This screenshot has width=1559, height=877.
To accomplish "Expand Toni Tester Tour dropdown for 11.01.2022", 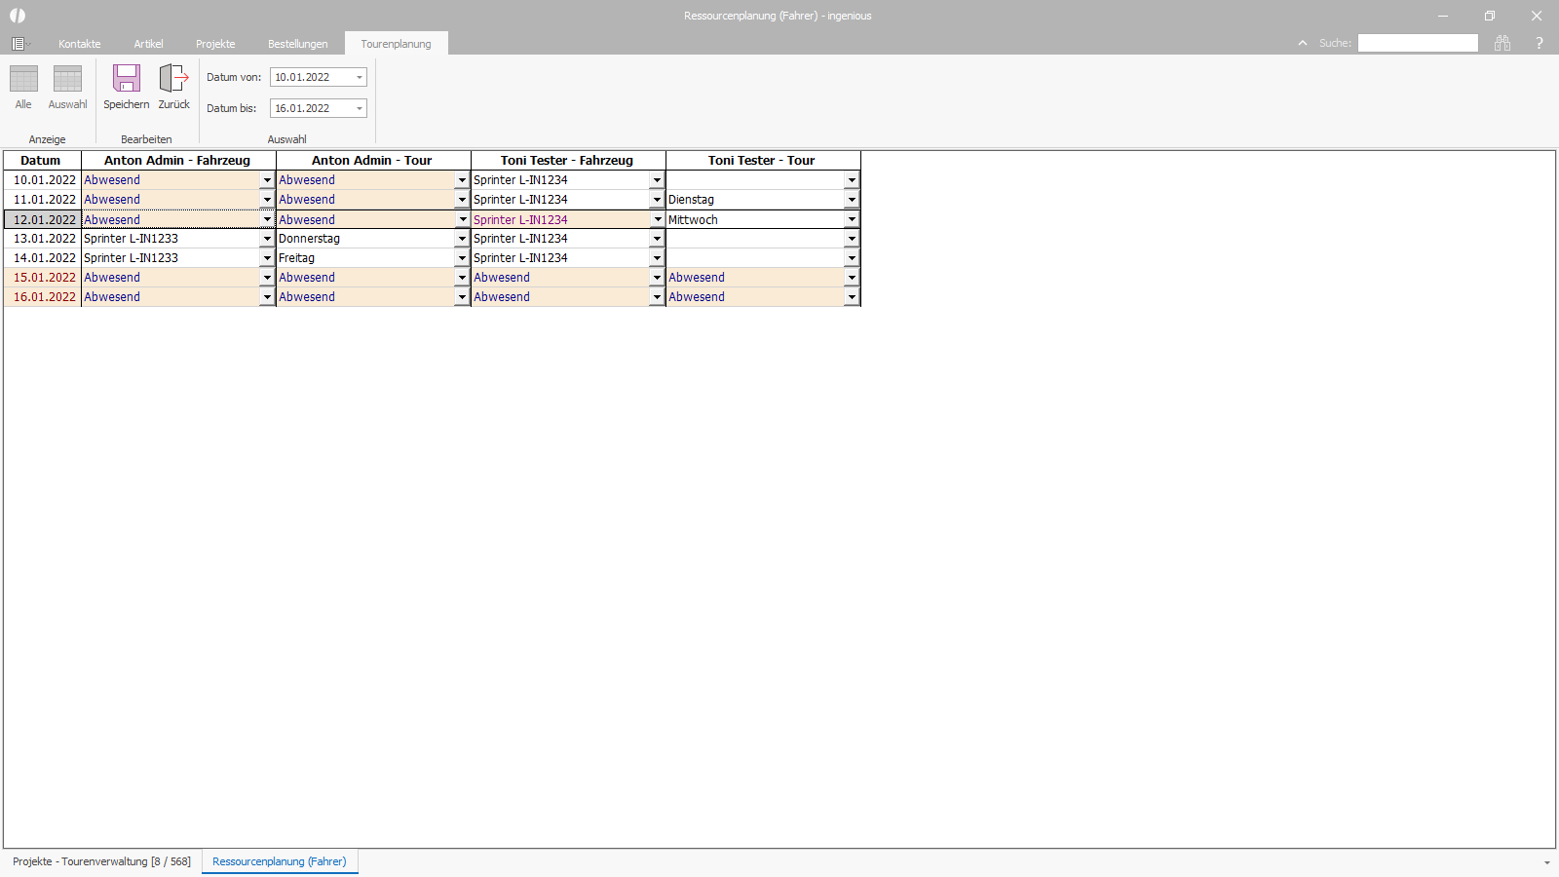I will pyautogui.click(x=852, y=200).
